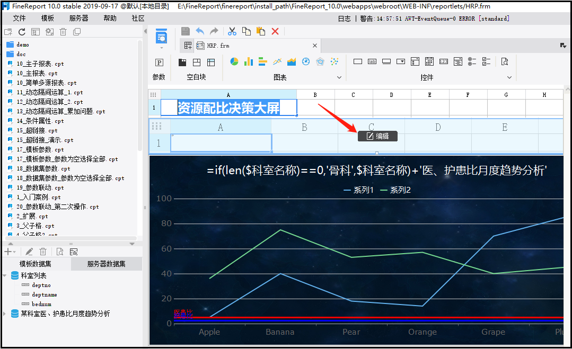The height and width of the screenshot is (349, 572).
Task: Refresh the template file list
Action: coord(22,32)
